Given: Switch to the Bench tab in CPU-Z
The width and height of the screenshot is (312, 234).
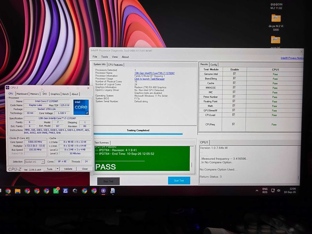Looking at the screenshot, I should 66,94.
